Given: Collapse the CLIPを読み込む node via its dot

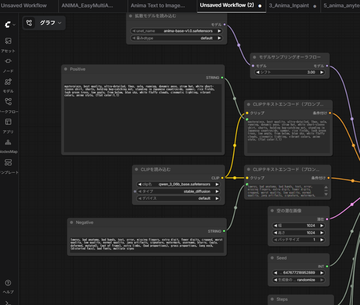Looking at the screenshot, I should (137, 169).
